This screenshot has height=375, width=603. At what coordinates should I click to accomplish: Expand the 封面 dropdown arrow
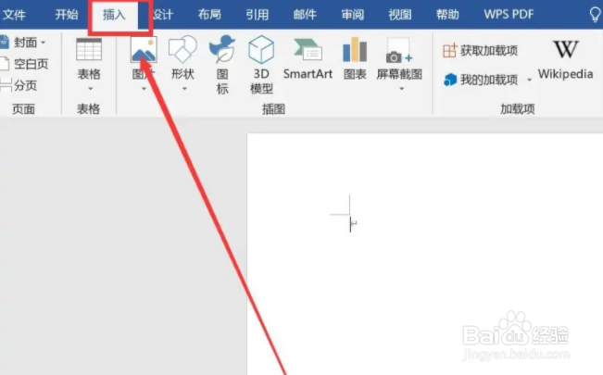(43, 43)
